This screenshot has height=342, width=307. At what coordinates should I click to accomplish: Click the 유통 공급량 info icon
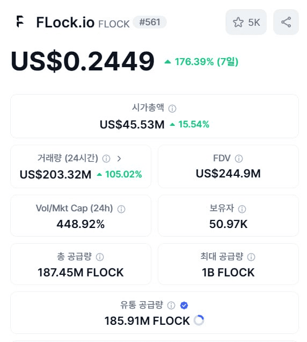click(171, 305)
